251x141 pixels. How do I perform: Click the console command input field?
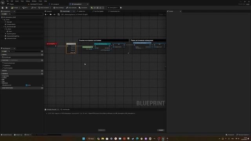pyautogui.click(x=46, y=135)
